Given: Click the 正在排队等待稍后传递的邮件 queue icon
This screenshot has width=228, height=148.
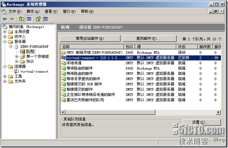Looking at the screenshot, I should [64, 95].
